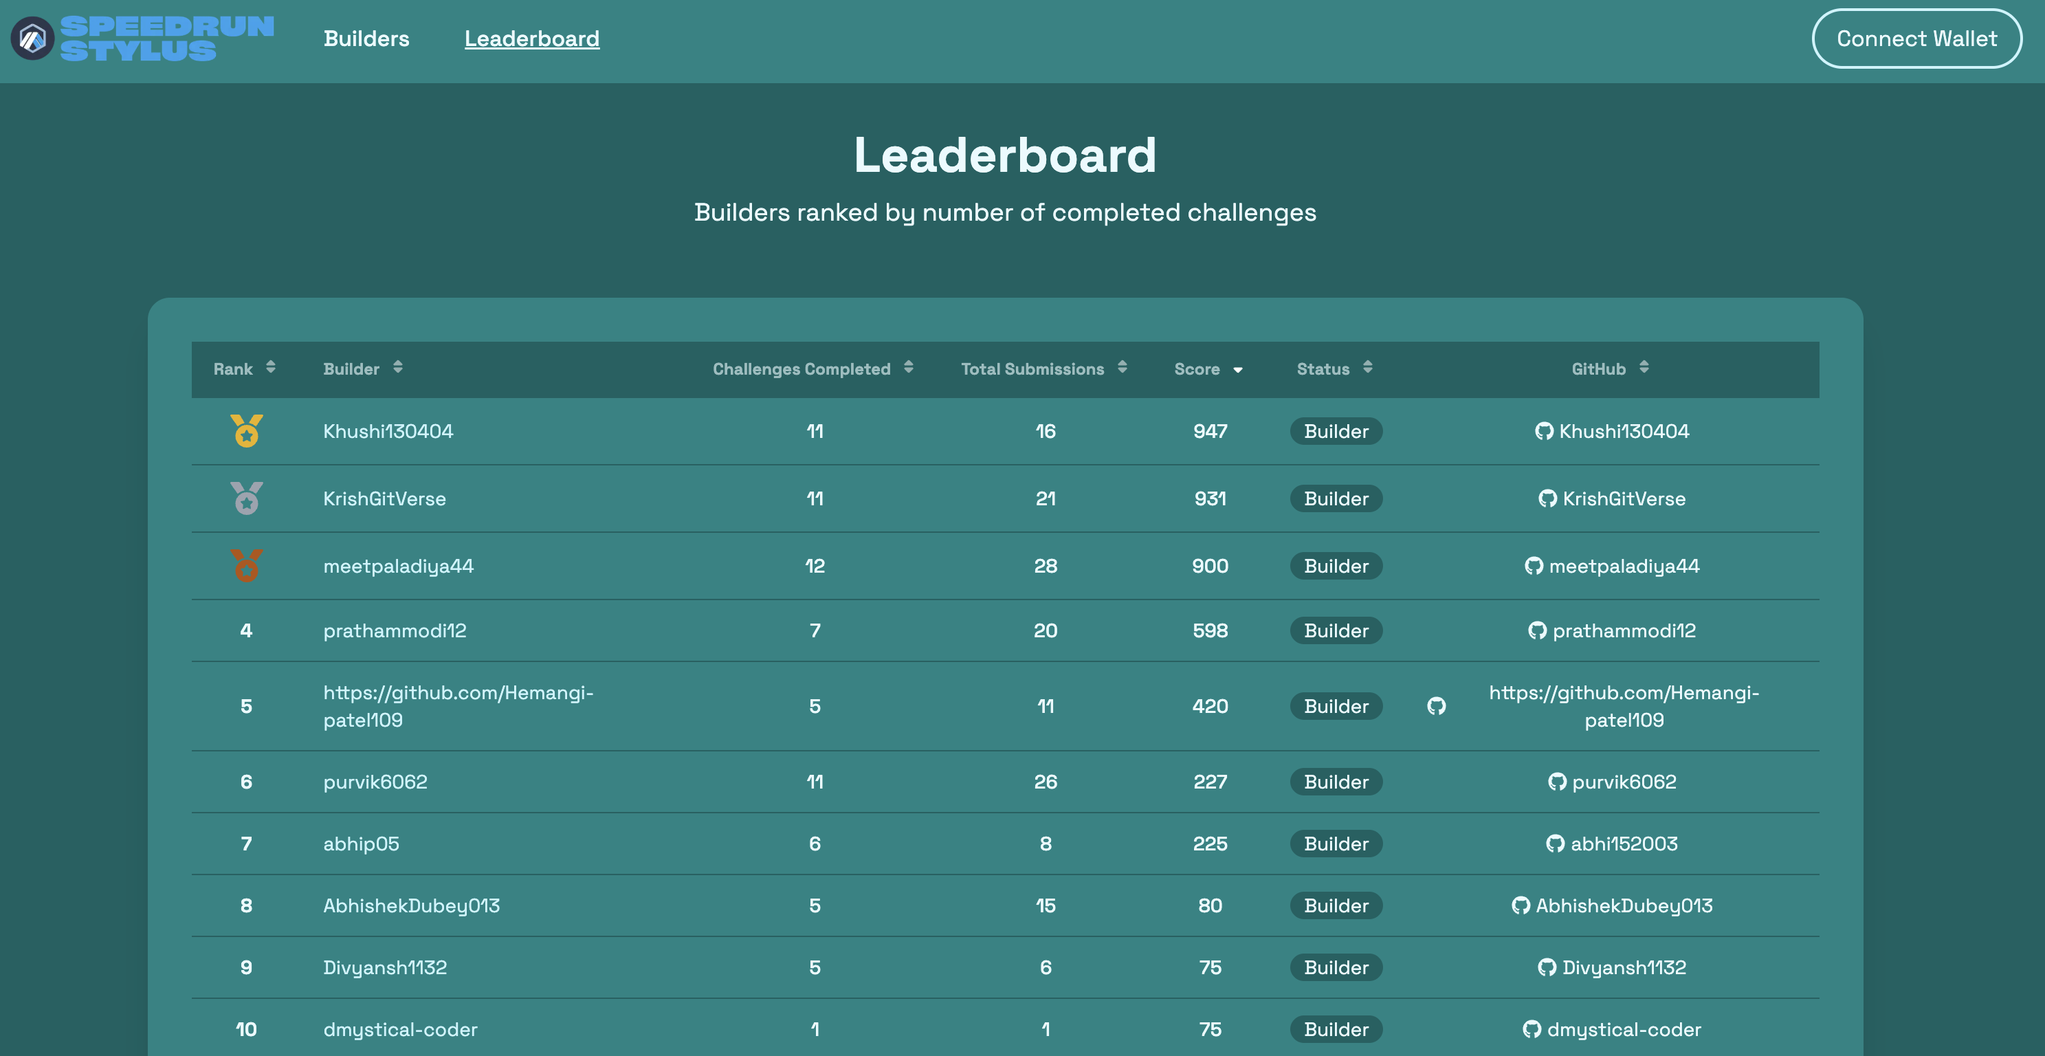2045x1056 pixels.
Task: Open KrishGitVerse GitHub profile link
Action: click(1624, 498)
